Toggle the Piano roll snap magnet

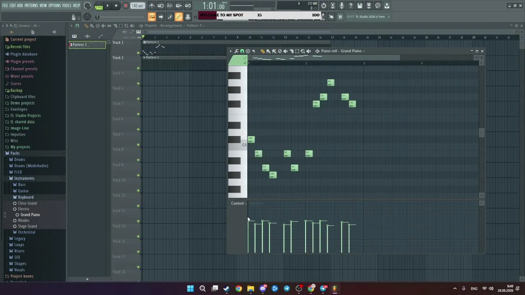[242, 51]
